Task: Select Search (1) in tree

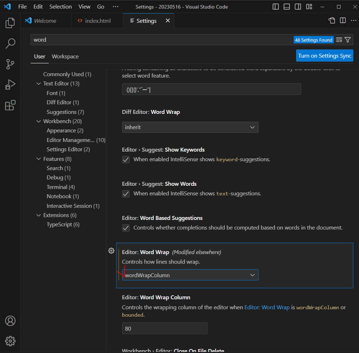Action: tap(59, 168)
